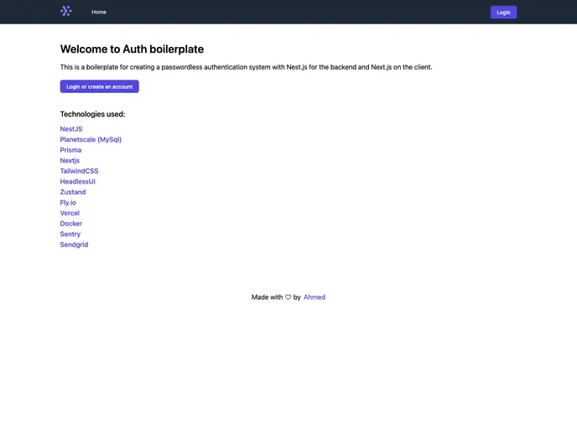Click Login or create an account button
This screenshot has width=577, height=429.
(99, 86)
